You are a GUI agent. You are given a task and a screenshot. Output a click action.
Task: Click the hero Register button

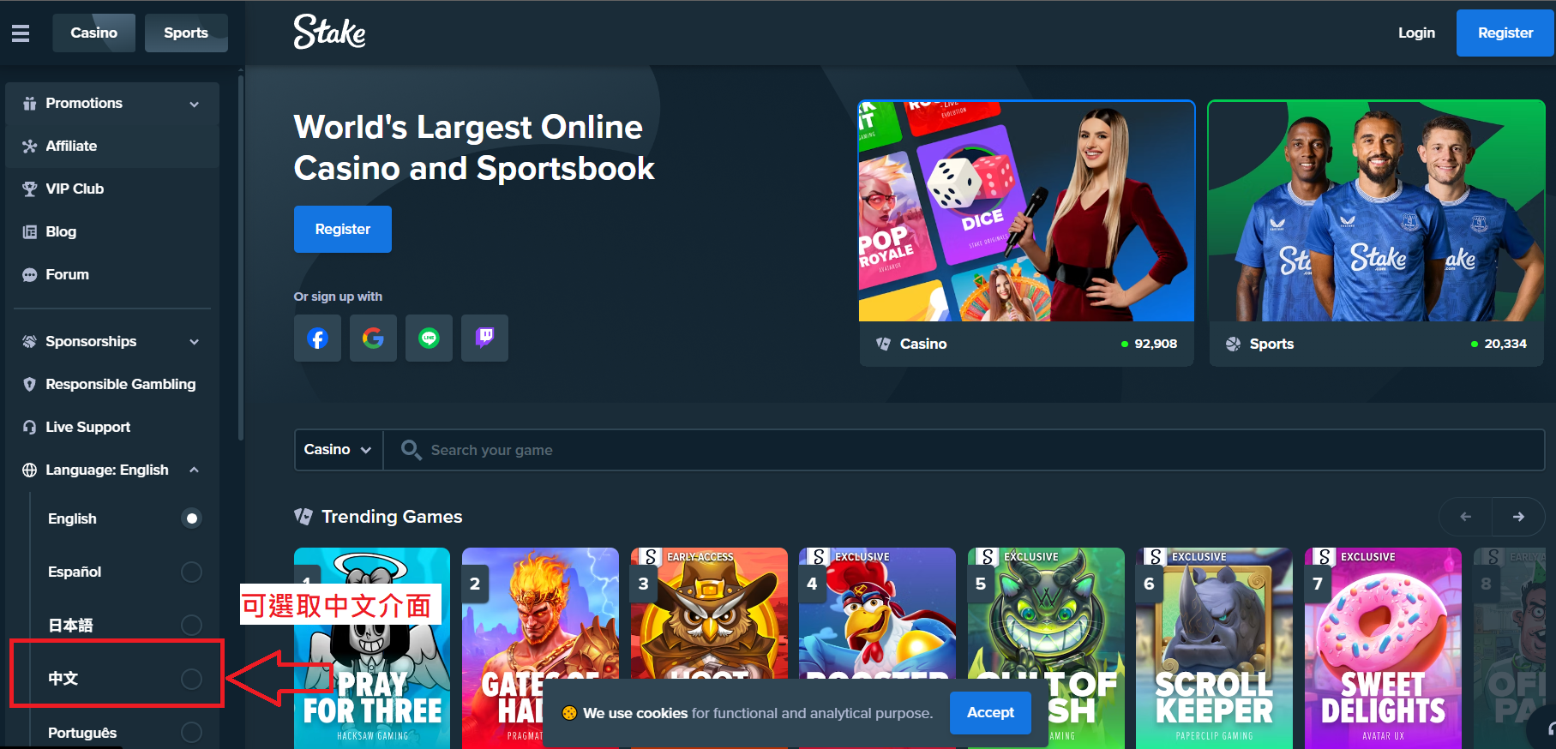tap(343, 230)
